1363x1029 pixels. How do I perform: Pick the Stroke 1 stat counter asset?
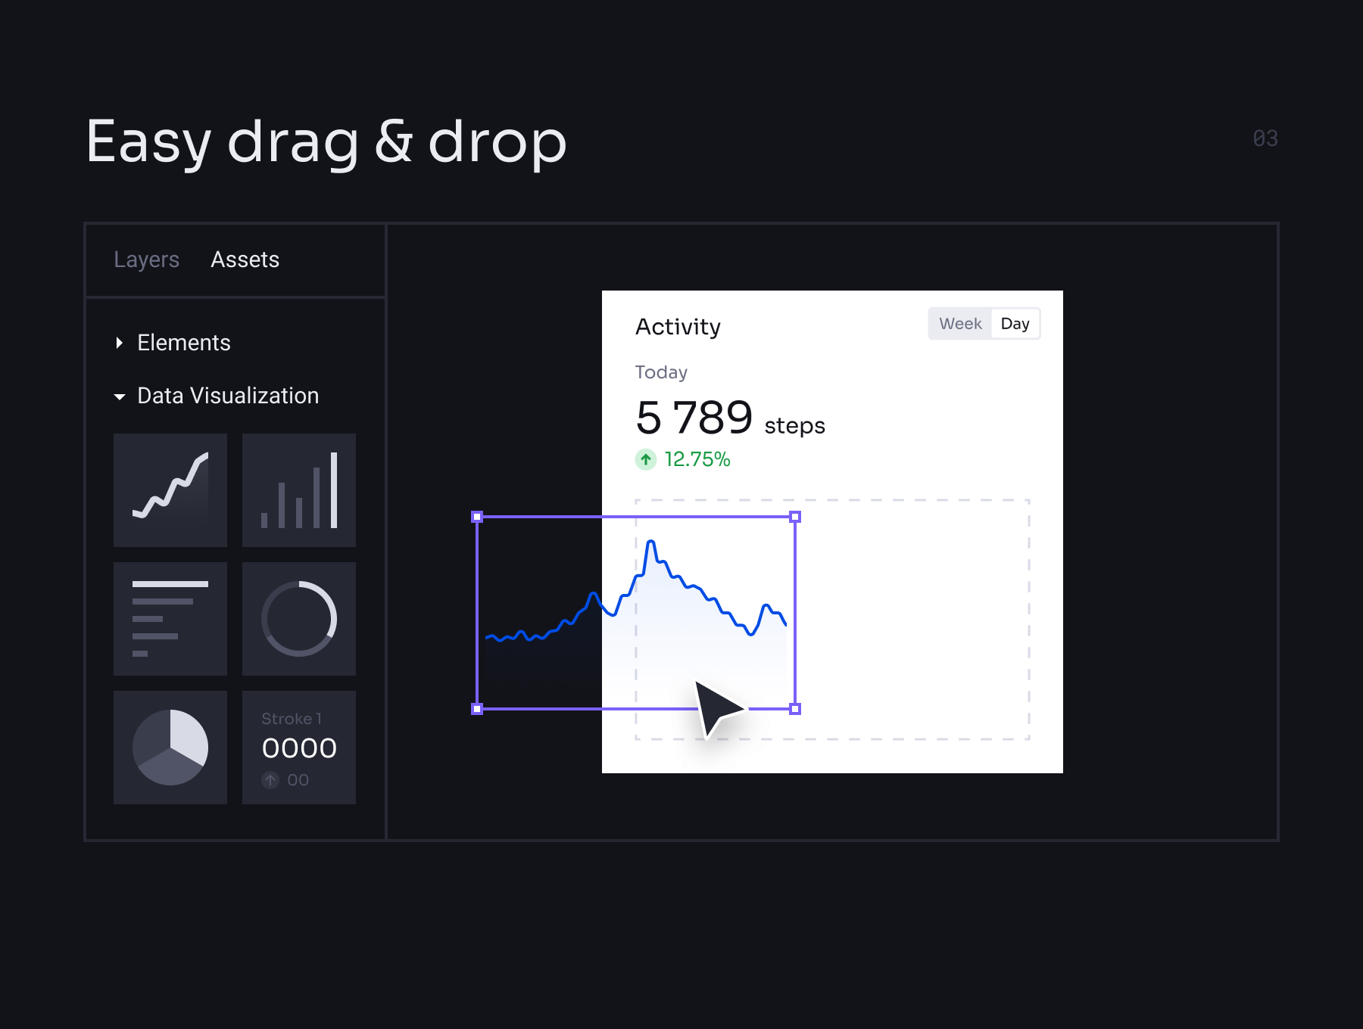click(x=299, y=747)
